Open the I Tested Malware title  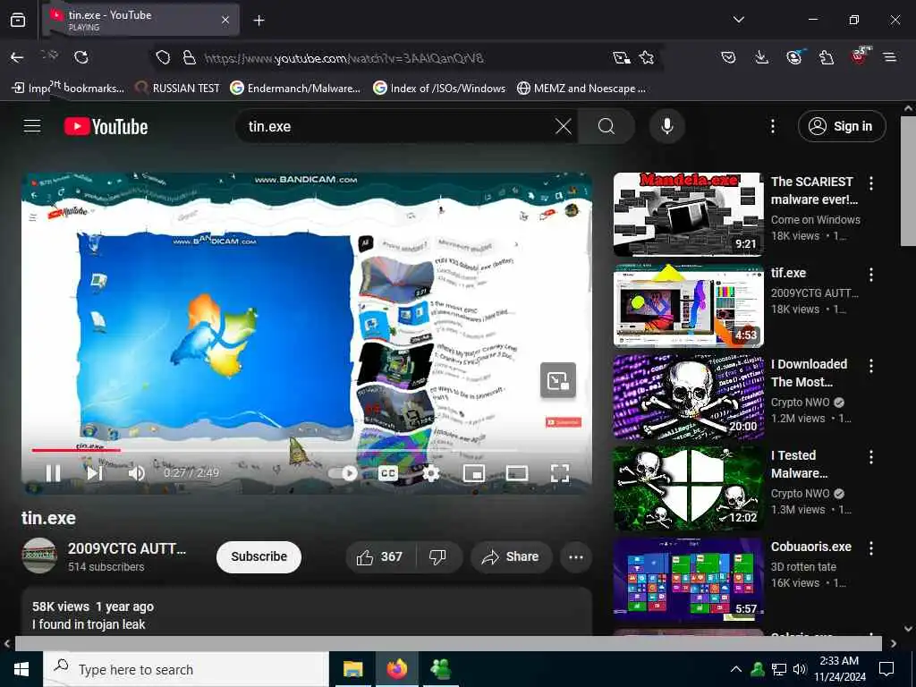coord(799,464)
